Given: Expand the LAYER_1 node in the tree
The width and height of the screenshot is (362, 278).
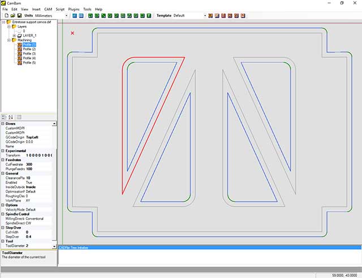Looking at the screenshot, I should click(14, 36).
